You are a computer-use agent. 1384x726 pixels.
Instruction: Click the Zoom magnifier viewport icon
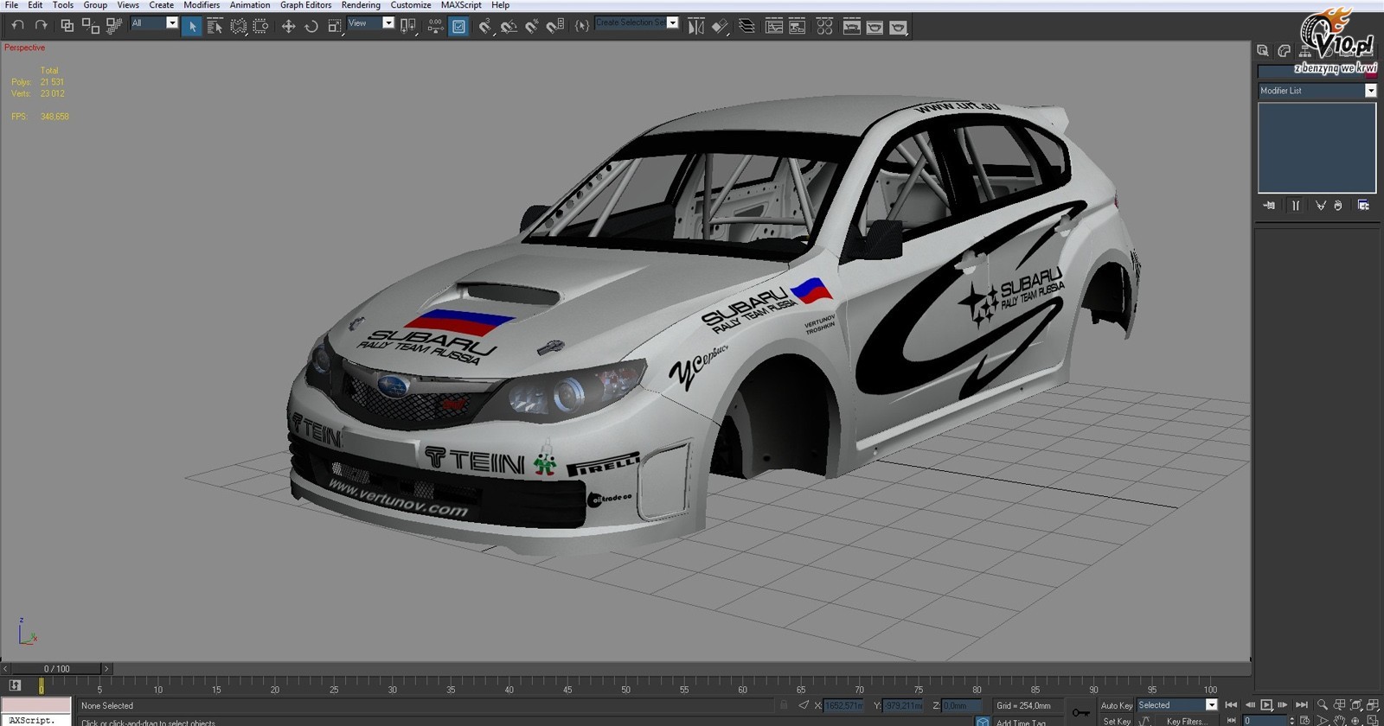click(x=1322, y=705)
